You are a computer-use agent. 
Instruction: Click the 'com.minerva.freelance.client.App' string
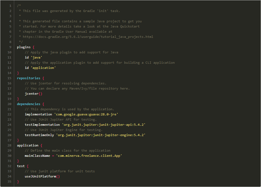click(x=89, y=156)
